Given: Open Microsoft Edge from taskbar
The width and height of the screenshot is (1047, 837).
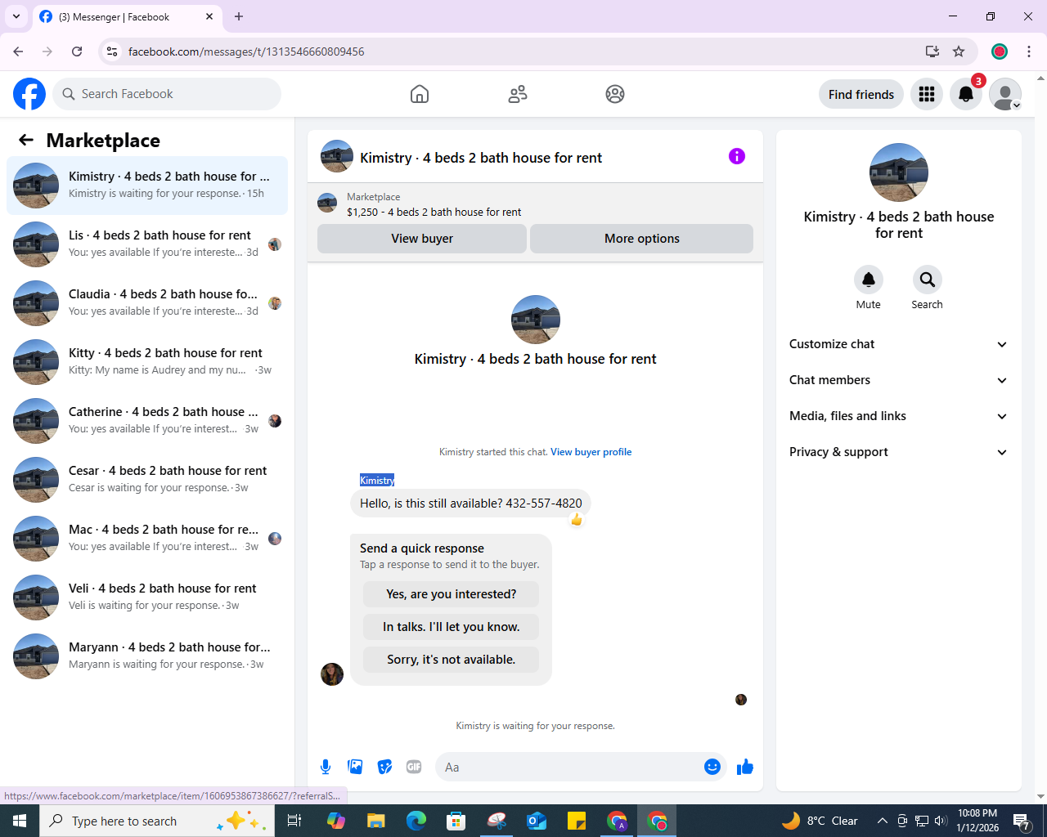Looking at the screenshot, I should [x=416, y=821].
